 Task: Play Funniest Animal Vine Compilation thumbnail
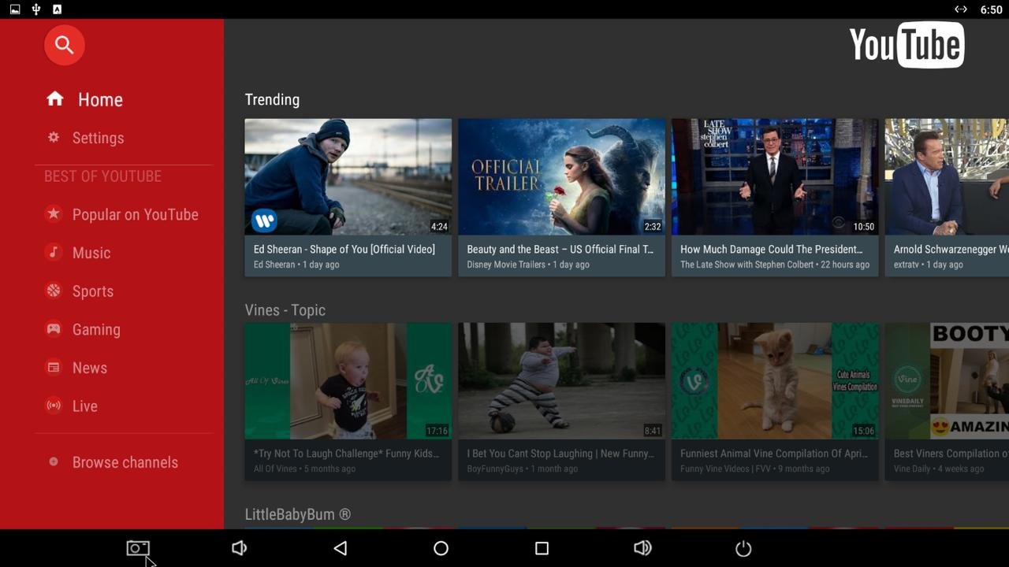pos(775,380)
